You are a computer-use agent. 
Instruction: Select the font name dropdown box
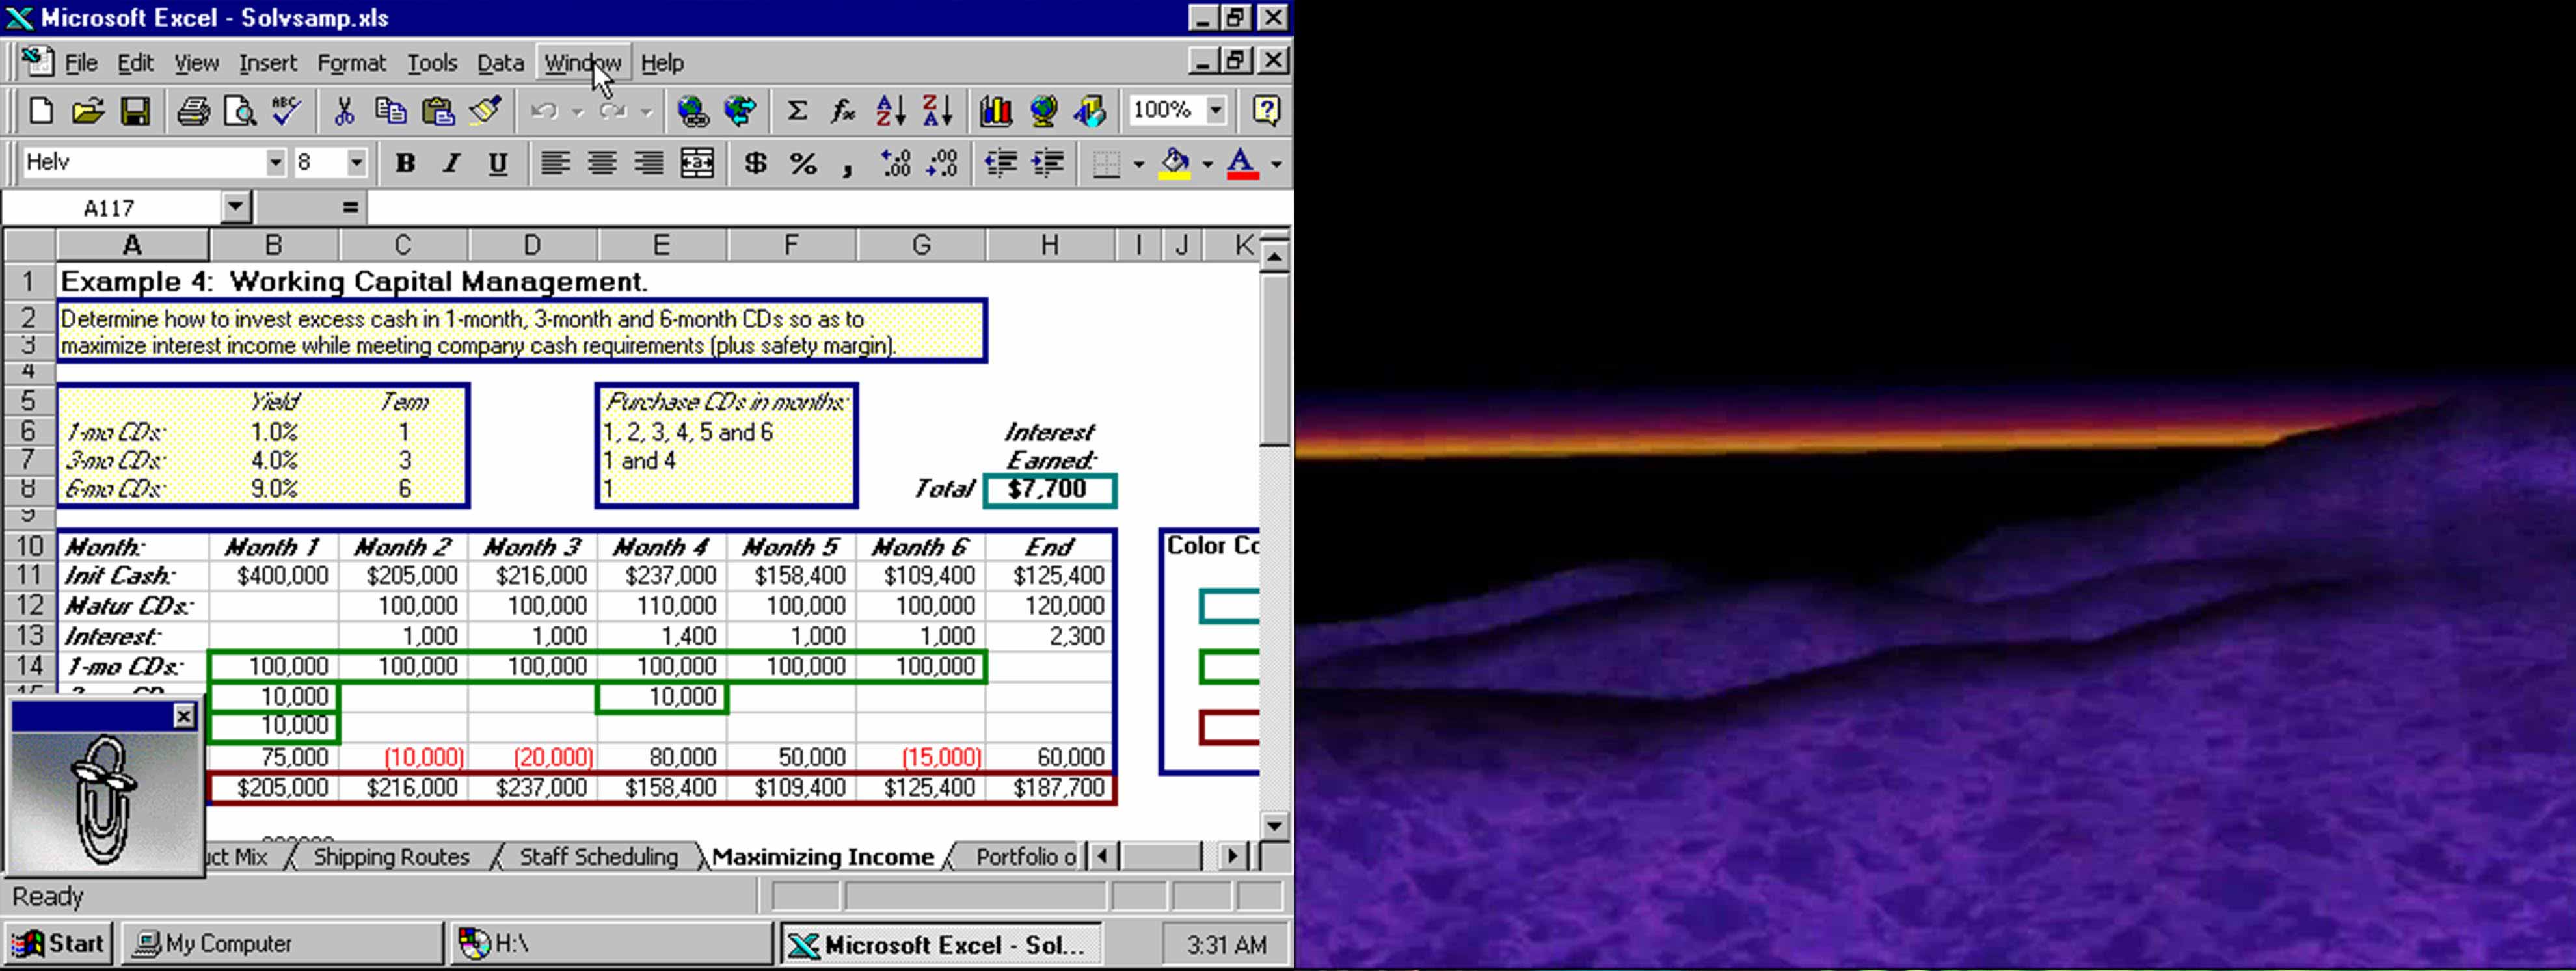(x=148, y=161)
